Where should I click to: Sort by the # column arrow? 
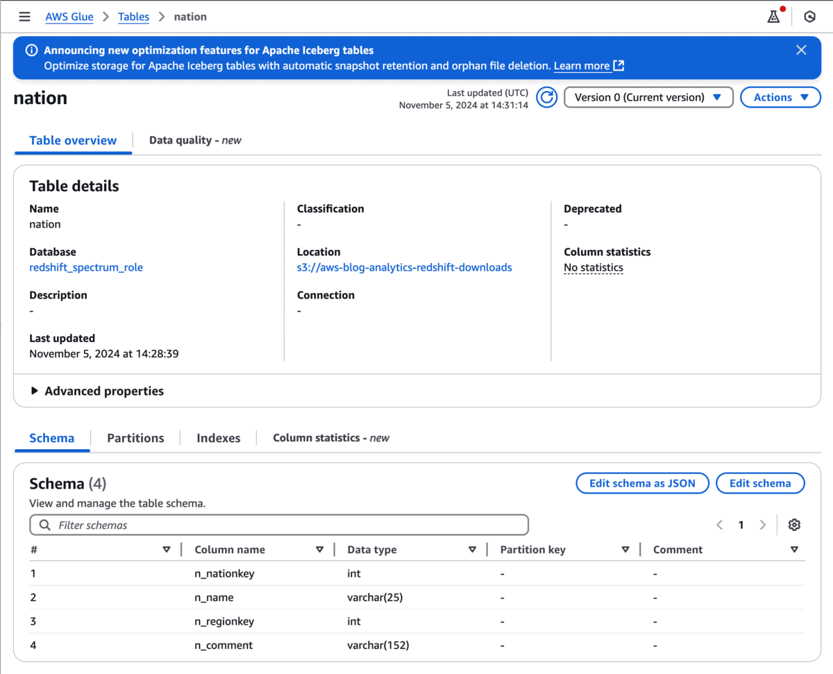(167, 550)
